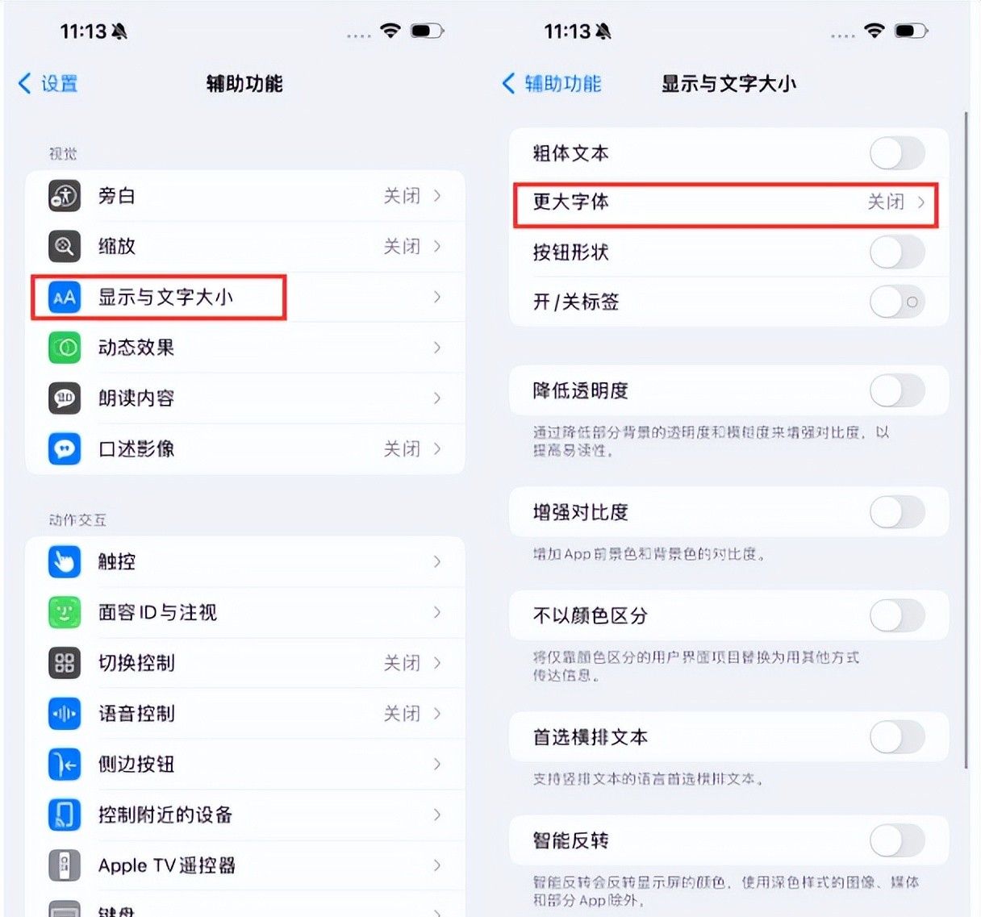Tap the AA 显示与文字大小 icon

coord(65,298)
